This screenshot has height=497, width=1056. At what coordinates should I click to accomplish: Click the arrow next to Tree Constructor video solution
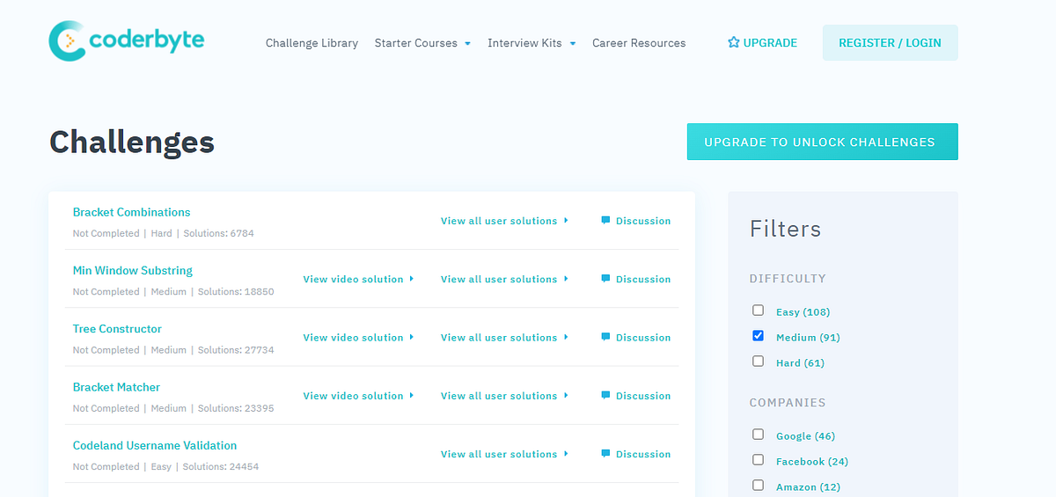tap(411, 338)
